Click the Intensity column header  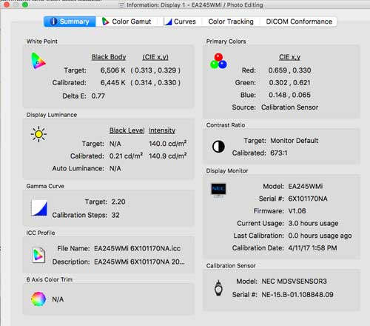tap(162, 130)
